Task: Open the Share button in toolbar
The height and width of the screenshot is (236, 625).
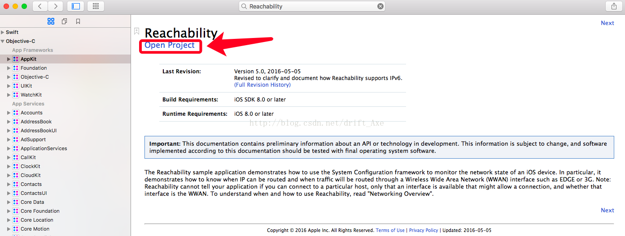Action: [613, 6]
